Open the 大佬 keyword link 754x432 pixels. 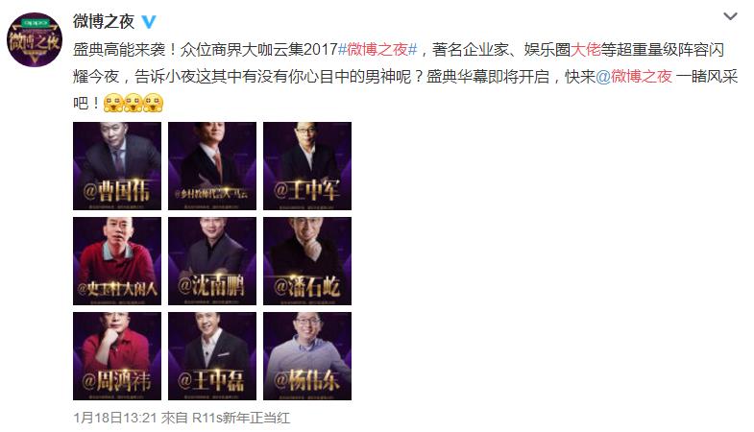pyautogui.click(x=585, y=50)
